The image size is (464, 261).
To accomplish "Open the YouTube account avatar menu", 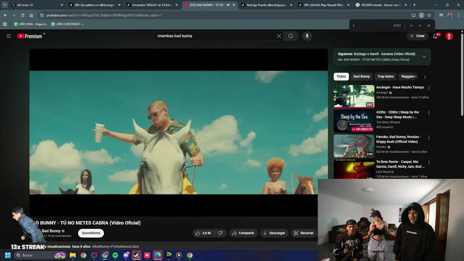I will pos(449,36).
